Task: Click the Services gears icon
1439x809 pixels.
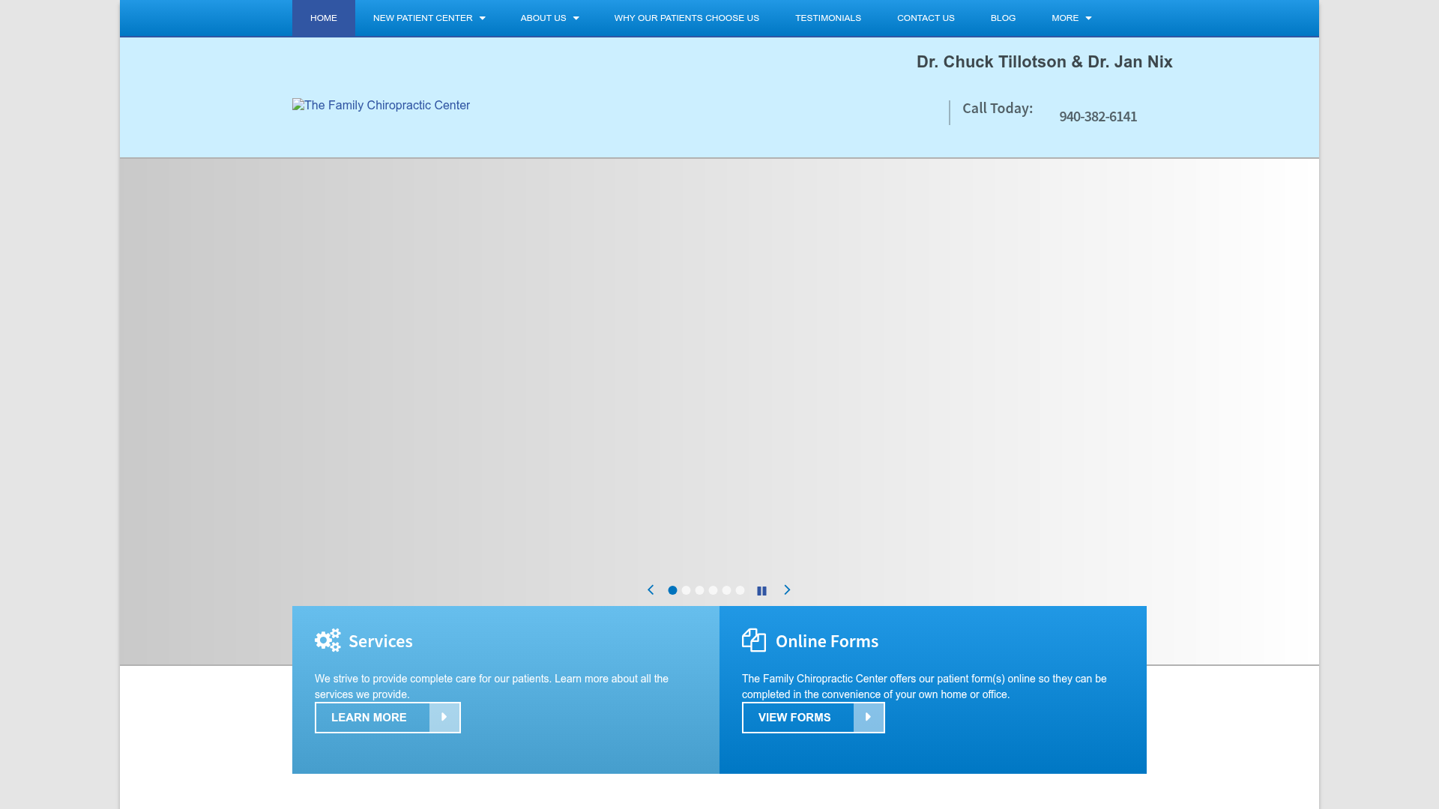Action: pyautogui.click(x=328, y=640)
